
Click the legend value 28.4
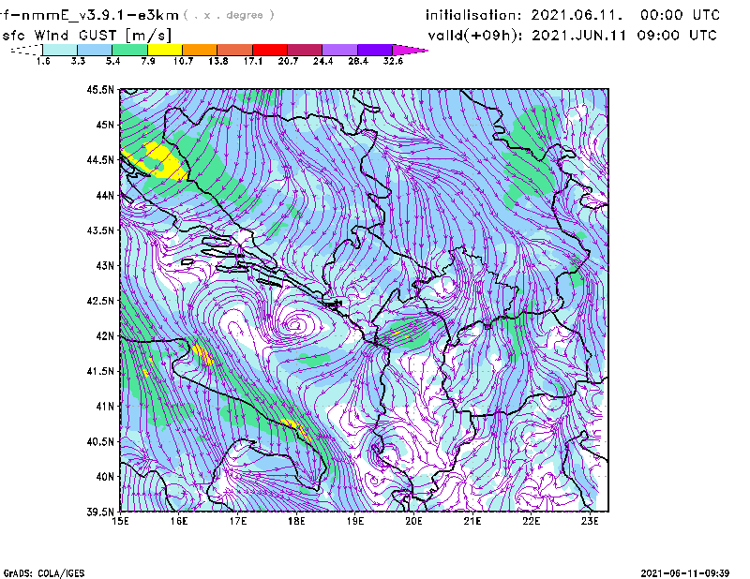358,61
